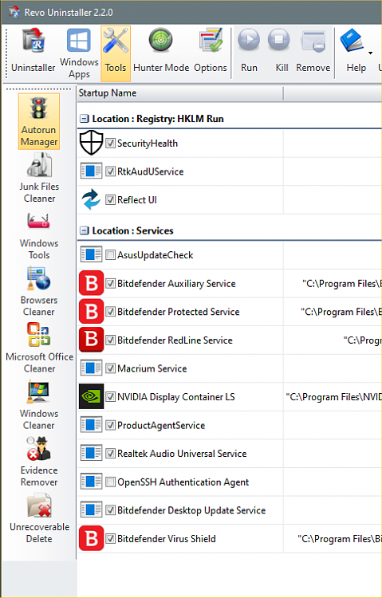Click the NVIDIA Display Container path cell
The width and height of the screenshot is (382, 598).
point(333,397)
